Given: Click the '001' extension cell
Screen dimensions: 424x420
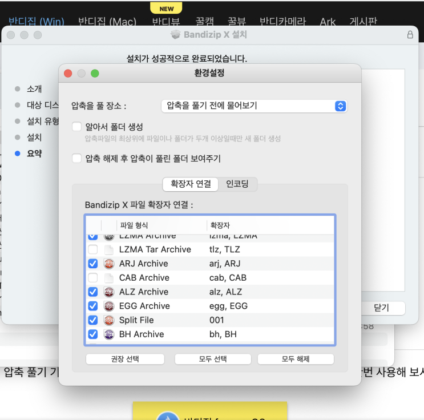Looking at the screenshot, I should point(216,320).
